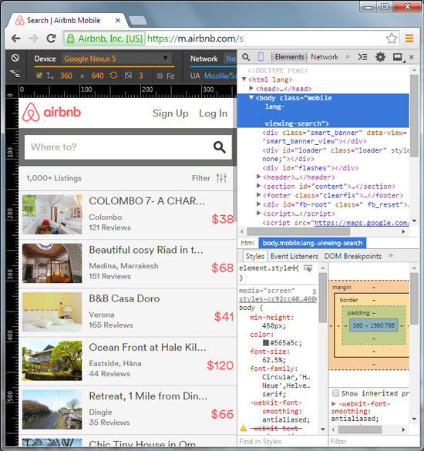The width and height of the screenshot is (424, 451).
Task: Click the browser forward arrow
Action: click(x=33, y=39)
